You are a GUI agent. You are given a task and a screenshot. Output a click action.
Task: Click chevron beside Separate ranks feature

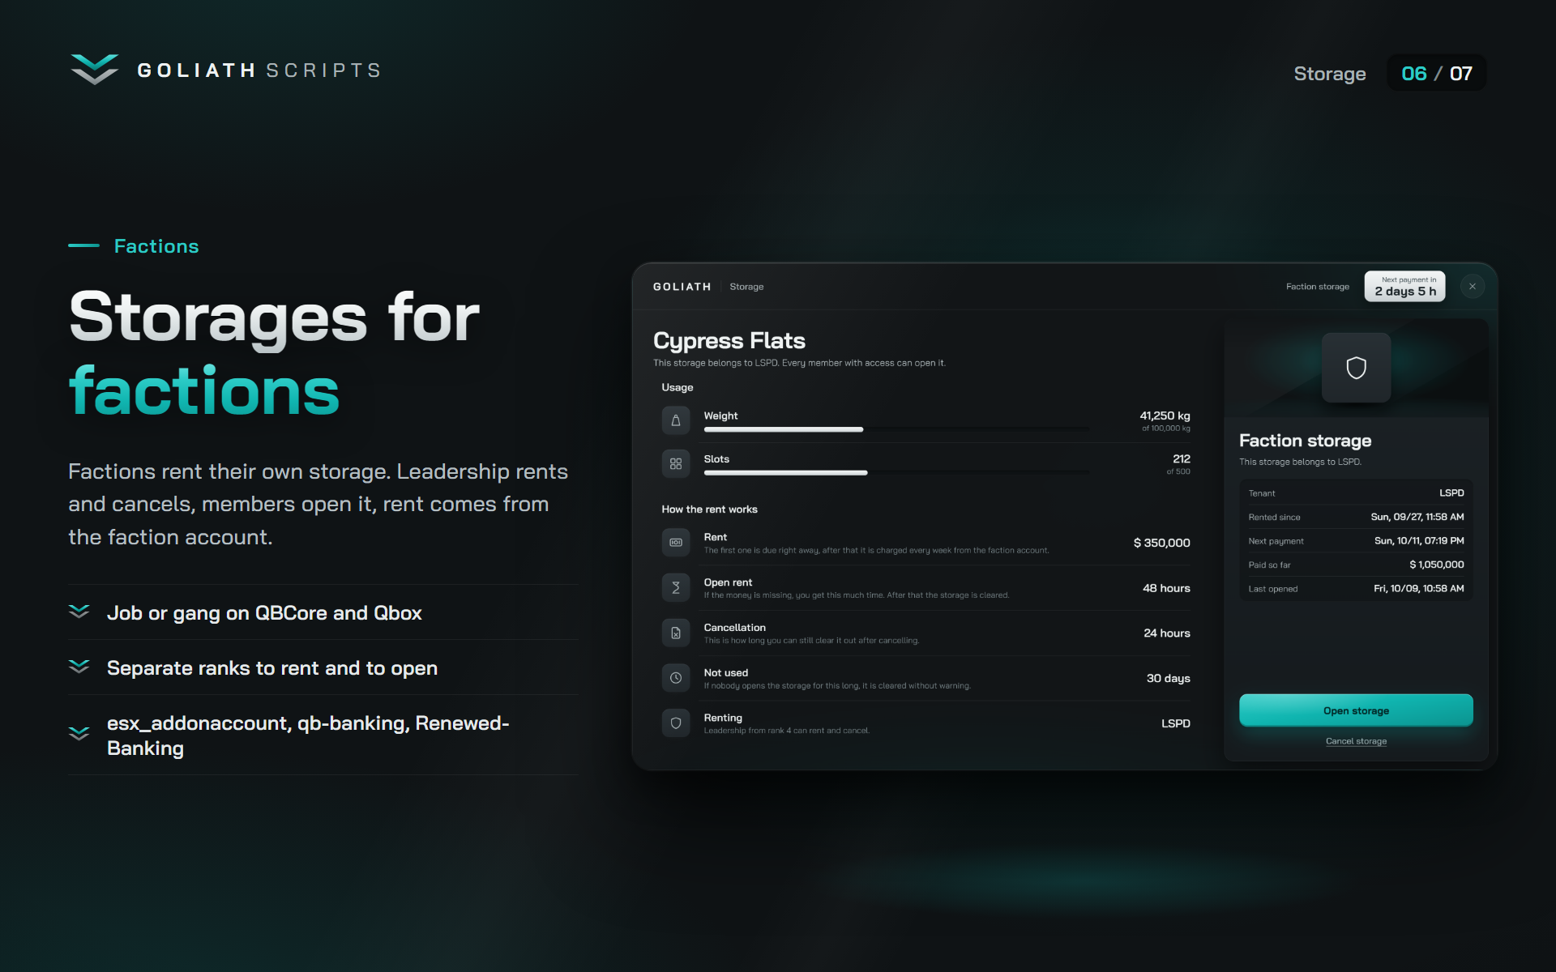tap(79, 667)
